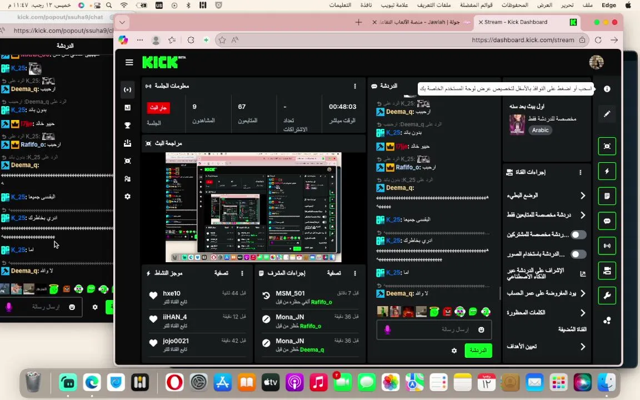Click the three-dots cluster icon below the wrench
The image size is (640, 400).
tap(607, 321)
